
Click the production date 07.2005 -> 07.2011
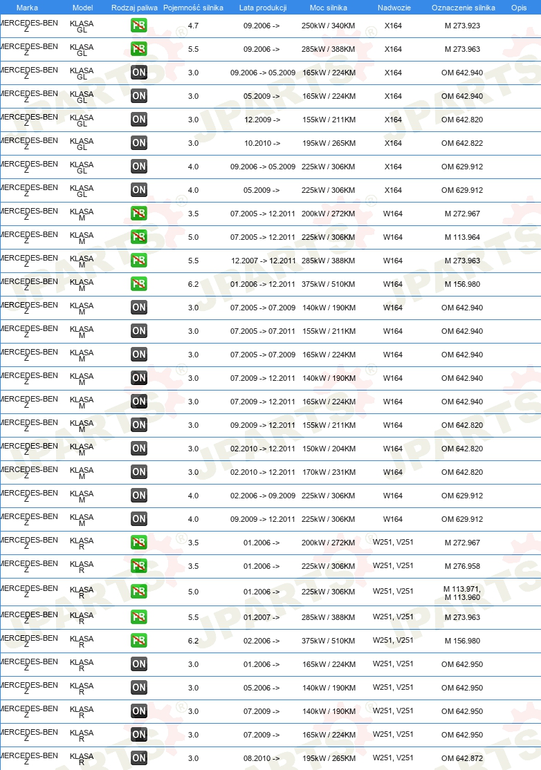pyautogui.click(x=263, y=331)
